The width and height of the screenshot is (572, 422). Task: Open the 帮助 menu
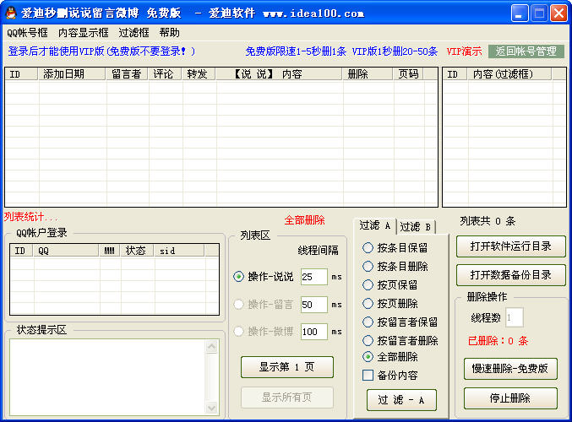coord(169,33)
